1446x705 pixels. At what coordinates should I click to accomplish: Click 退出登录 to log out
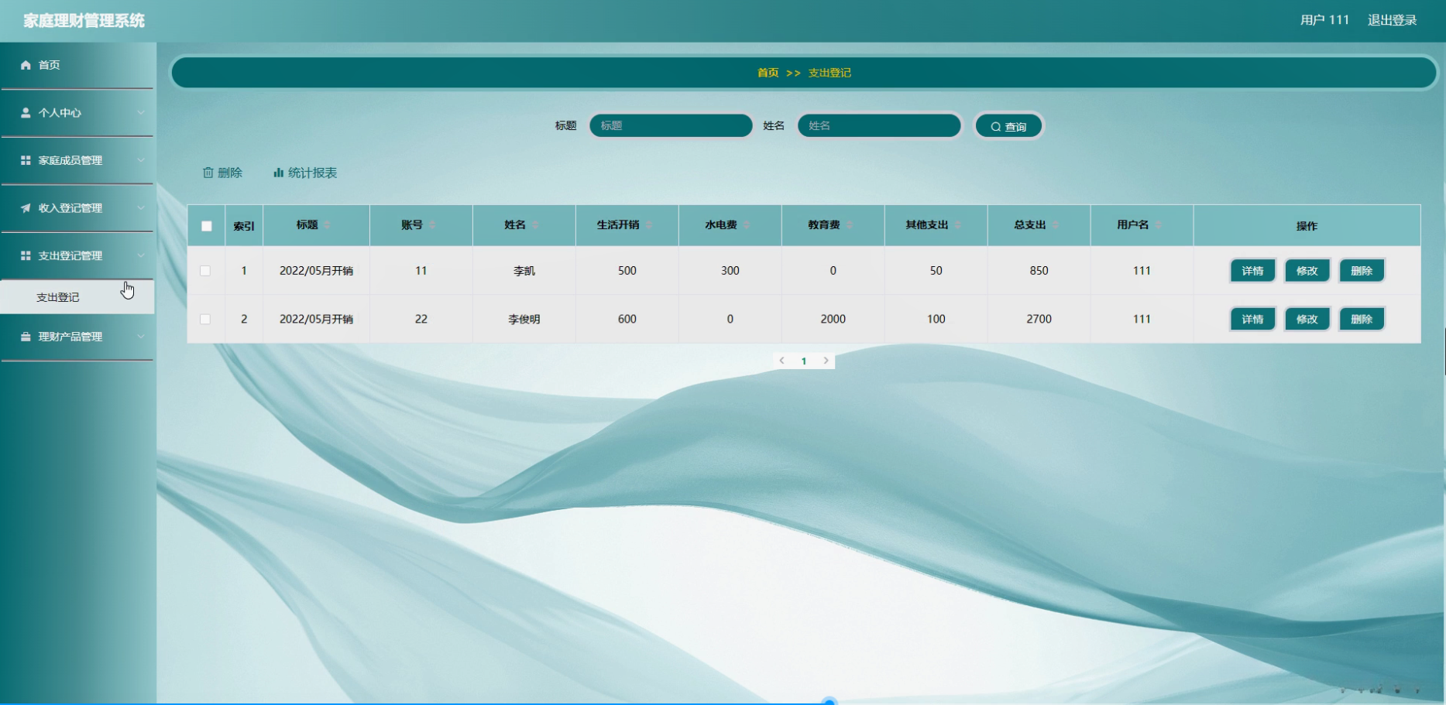pos(1392,20)
